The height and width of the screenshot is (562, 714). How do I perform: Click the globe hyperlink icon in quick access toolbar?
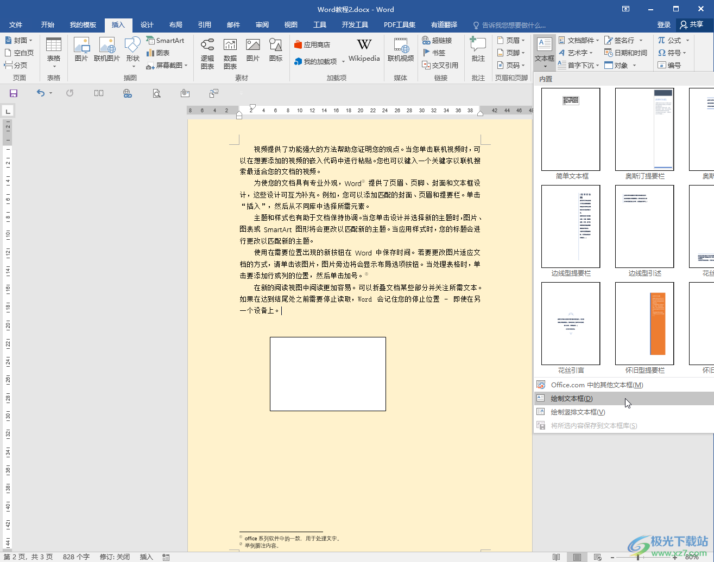click(128, 93)
